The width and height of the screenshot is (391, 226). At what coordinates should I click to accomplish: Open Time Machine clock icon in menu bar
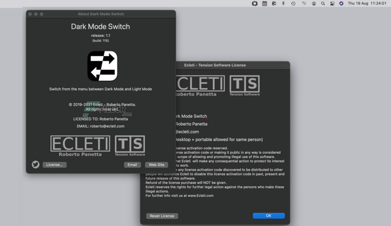coord(293,3)
